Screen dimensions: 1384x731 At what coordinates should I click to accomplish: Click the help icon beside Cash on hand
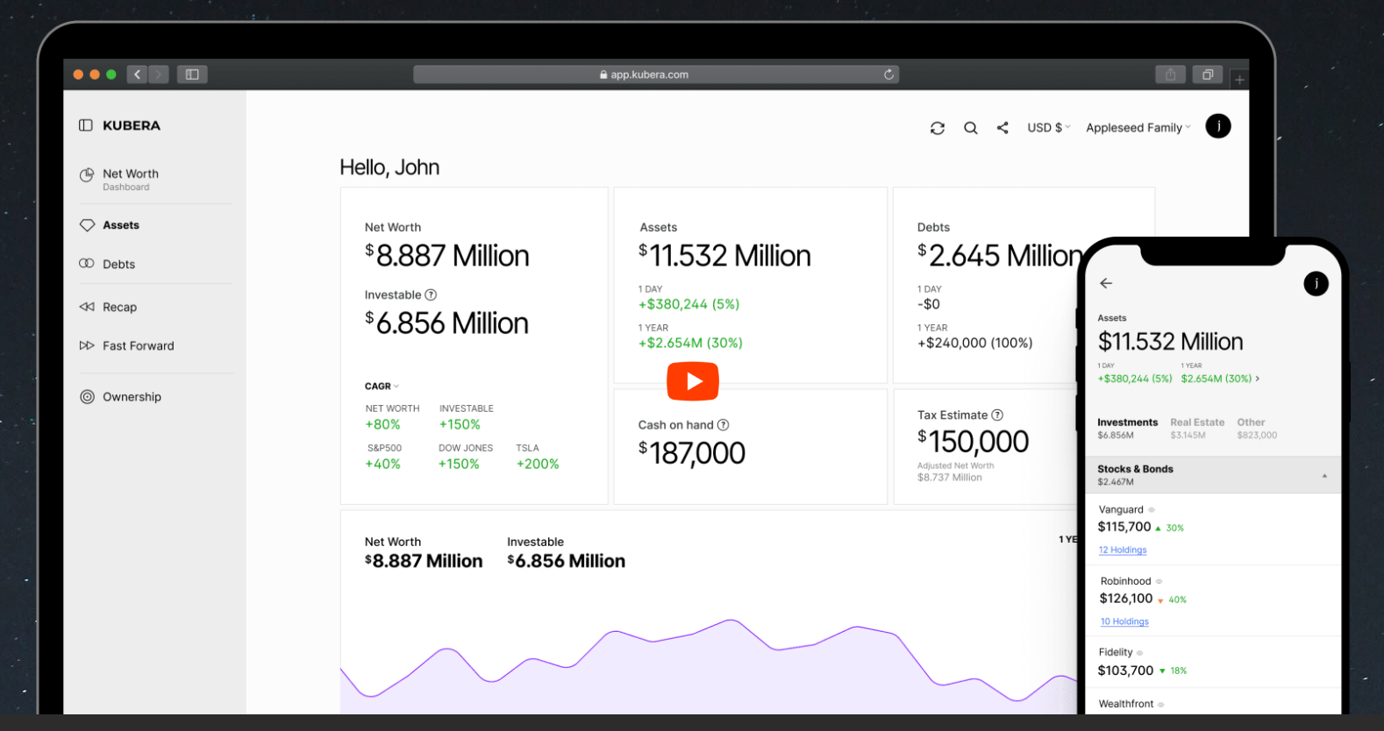point(723,424)
